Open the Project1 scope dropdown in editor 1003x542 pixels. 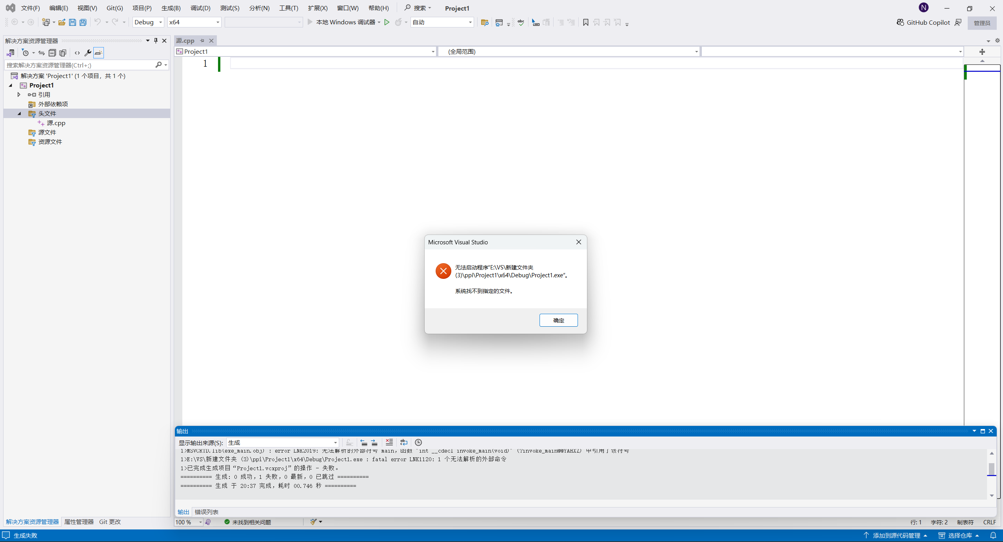point(305,51)
